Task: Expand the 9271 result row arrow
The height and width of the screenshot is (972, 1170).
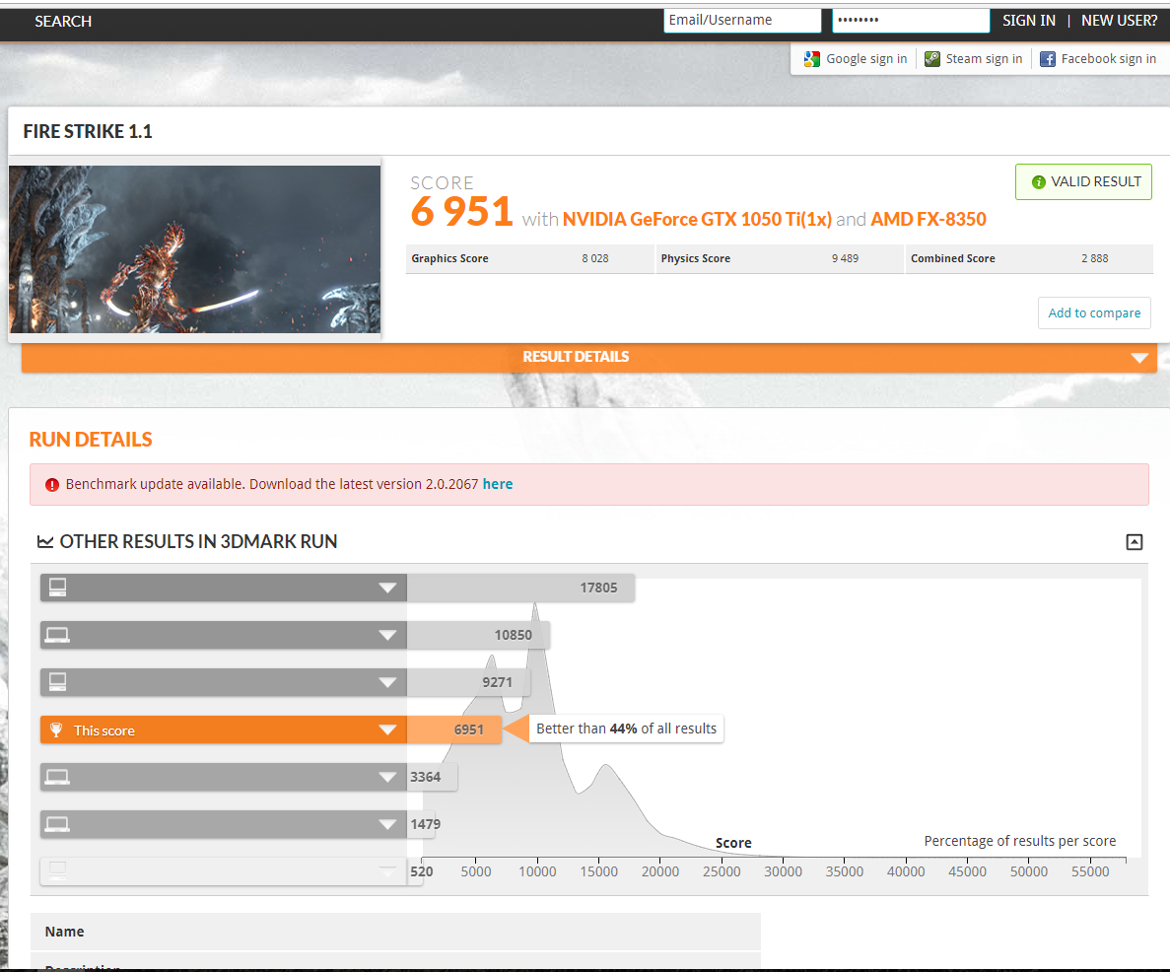Action: [387, 682]
